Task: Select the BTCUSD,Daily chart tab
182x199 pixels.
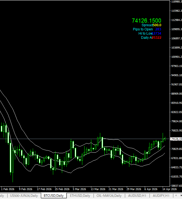Action: (53, 196)
